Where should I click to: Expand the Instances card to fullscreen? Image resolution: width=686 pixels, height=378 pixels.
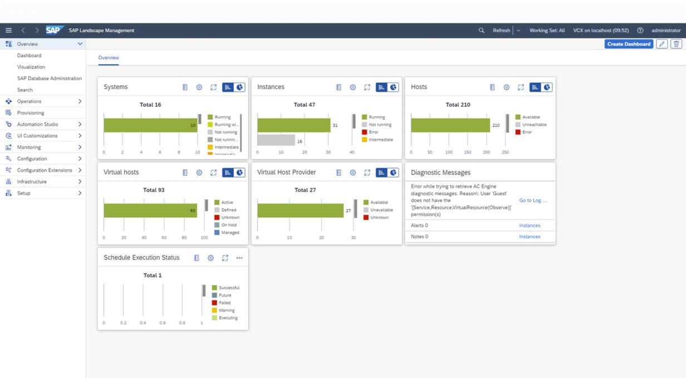click(x=367, y=87)
